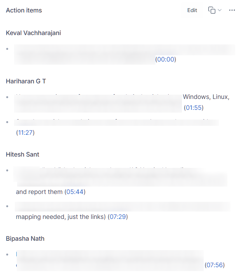Image resolution: width=241 pixels, height=275 pixels.
Task: Click the Edit button
Action: [192, 11]
